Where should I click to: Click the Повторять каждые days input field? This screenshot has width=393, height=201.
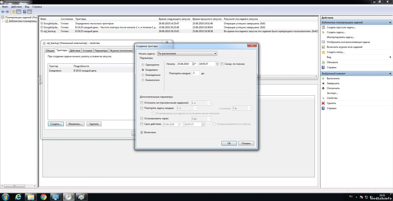tap(196, 73)
